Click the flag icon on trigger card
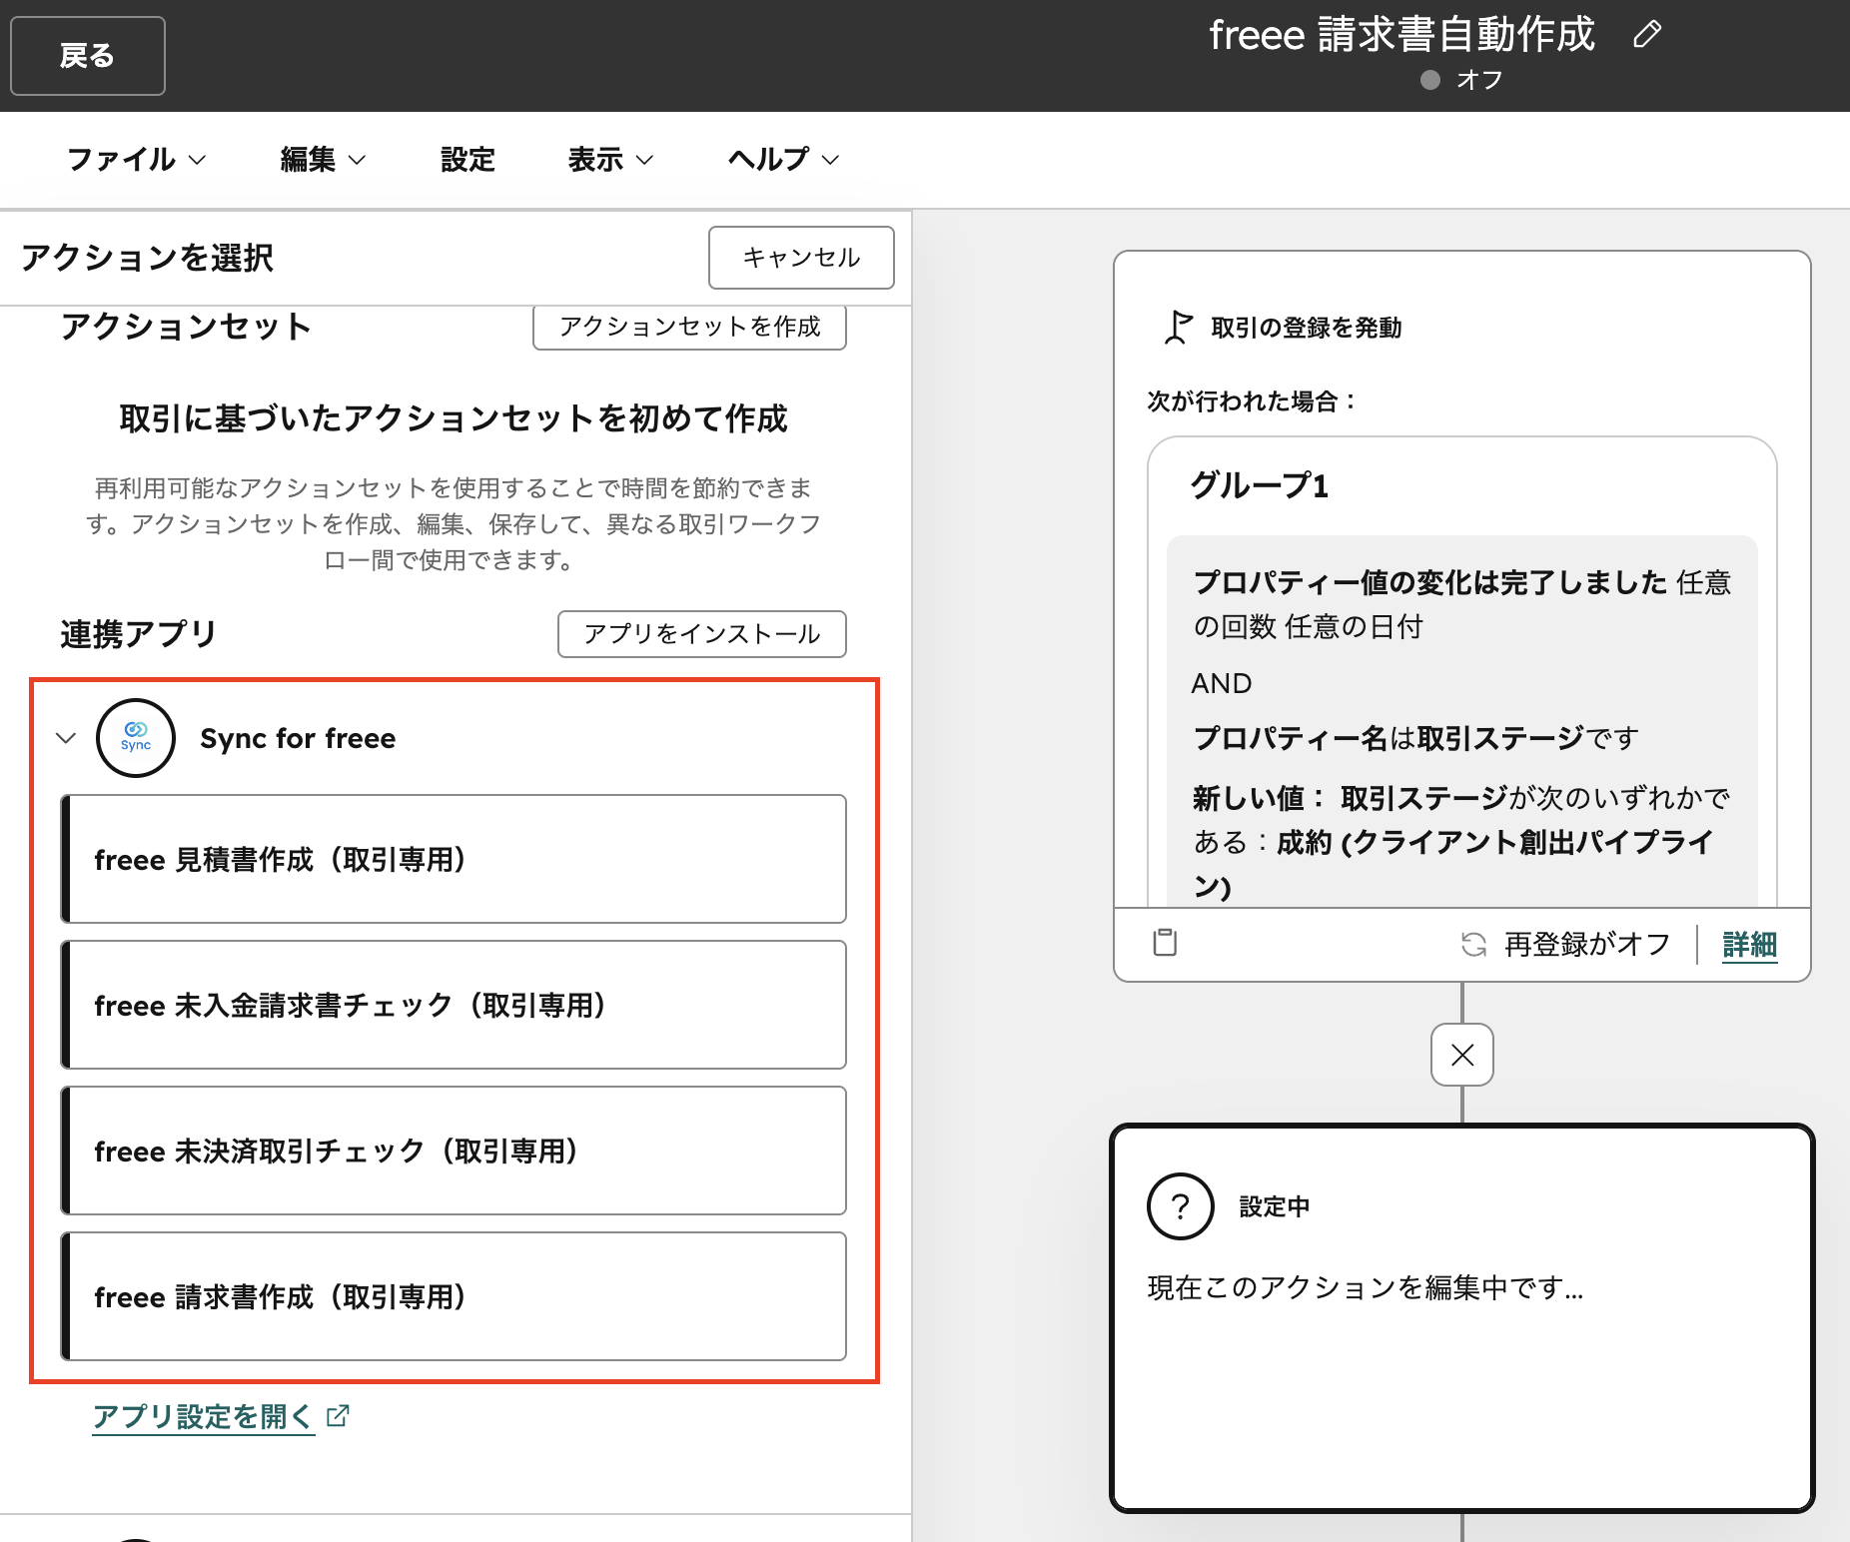 click(x=1179, y=328)
